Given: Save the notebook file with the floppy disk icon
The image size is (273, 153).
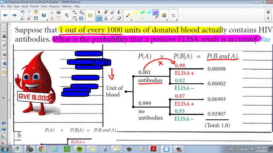Looking at the screenshot, I should pos(36,18).
